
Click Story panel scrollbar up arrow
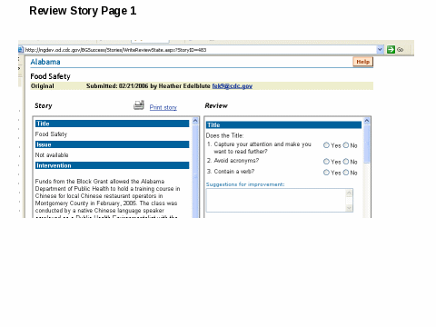point(195,121)
